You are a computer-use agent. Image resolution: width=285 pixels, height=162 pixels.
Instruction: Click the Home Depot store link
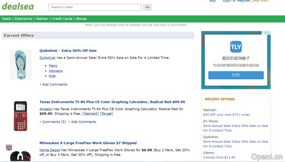click(50, 150)
